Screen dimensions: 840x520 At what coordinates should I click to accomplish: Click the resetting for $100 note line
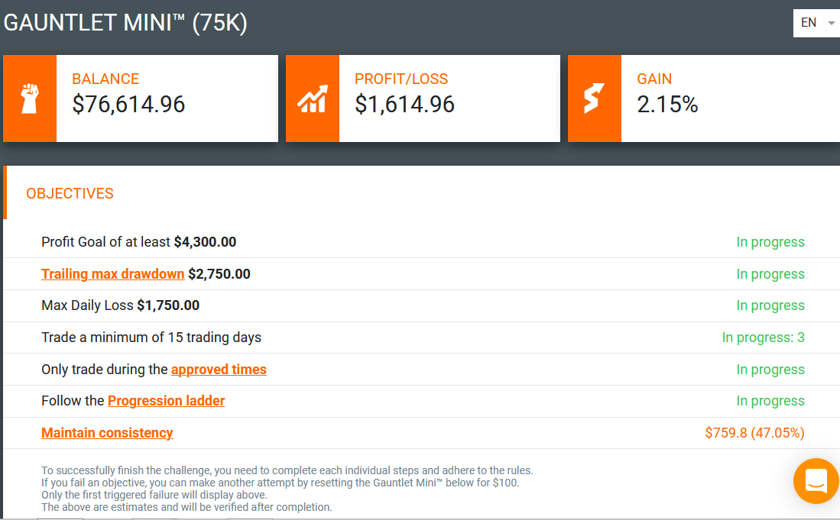(281, 483)
